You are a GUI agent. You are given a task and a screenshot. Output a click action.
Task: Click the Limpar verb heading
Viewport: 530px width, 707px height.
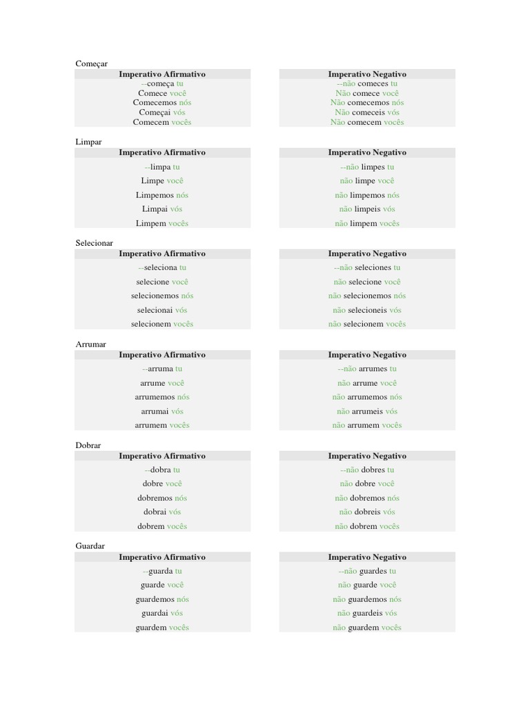point(88,142)
